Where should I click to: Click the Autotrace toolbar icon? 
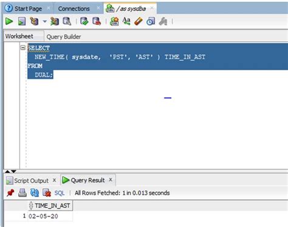pos(55,21)
